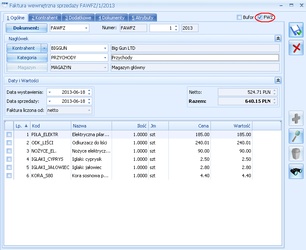
Task: Open calendar for Data wystawienia
Action: (49, 92)
